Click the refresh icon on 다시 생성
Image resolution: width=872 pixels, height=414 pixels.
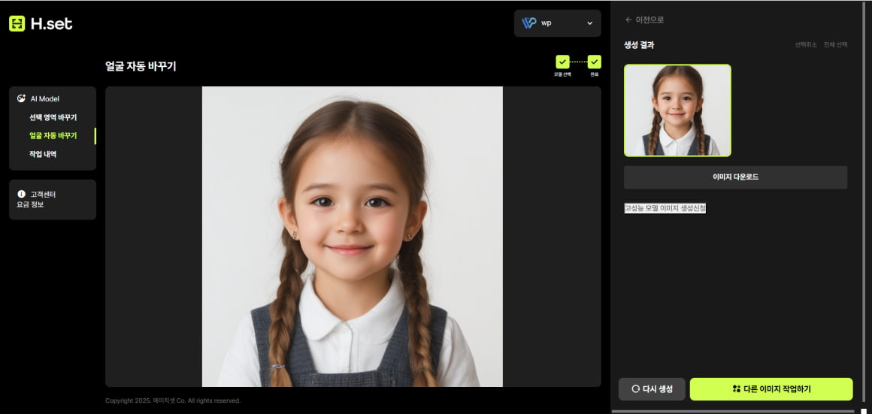coord(635,389)
